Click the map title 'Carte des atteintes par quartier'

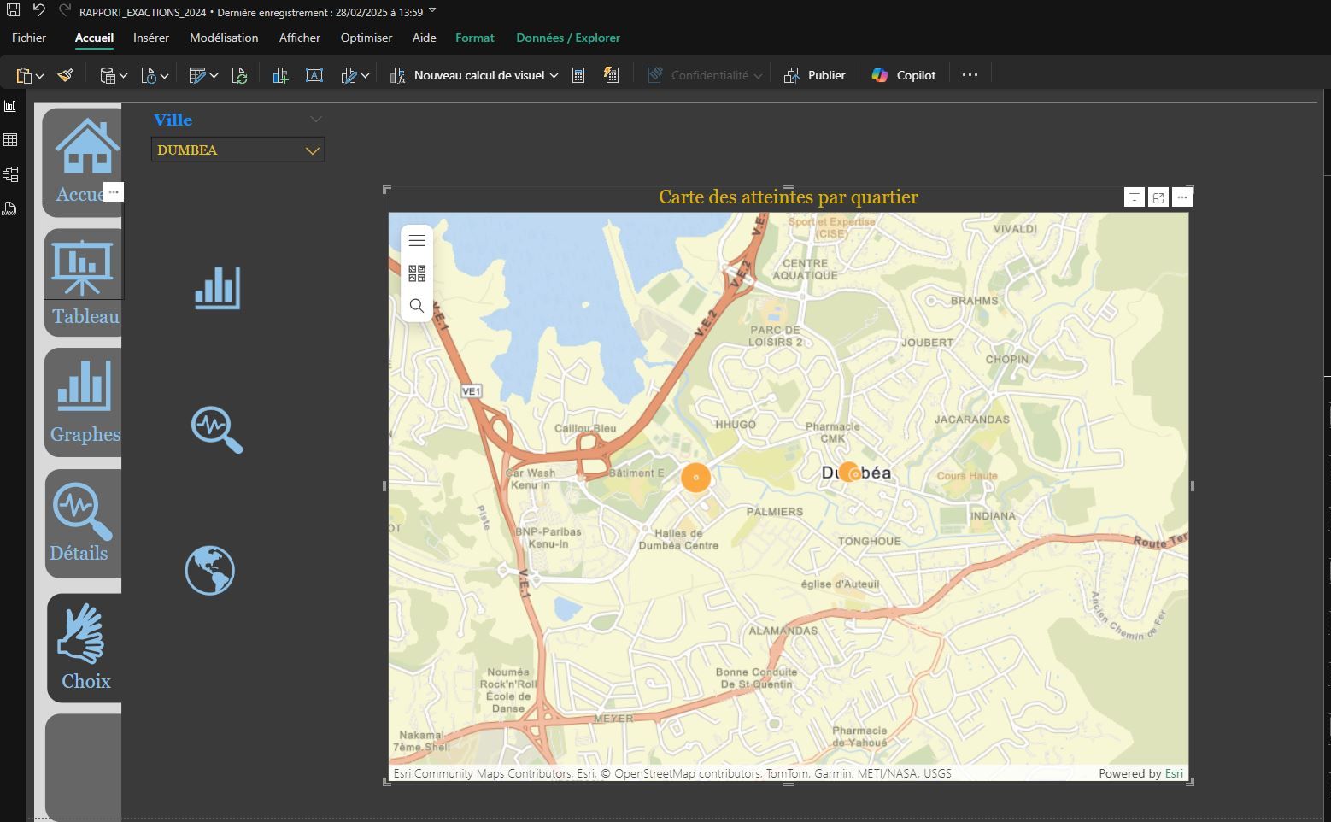788,197
